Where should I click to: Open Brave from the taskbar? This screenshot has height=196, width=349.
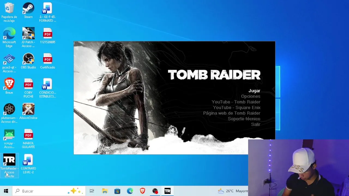point(142,191)
